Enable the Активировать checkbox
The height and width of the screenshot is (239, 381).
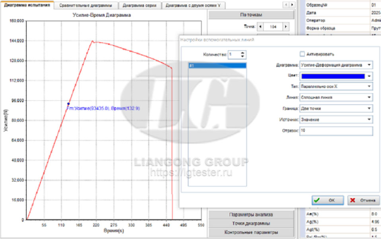pos(302,54)
